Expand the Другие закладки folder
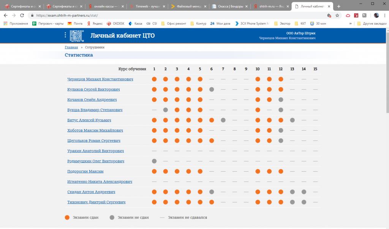Screen dimensions: 389x229 pos(372,24)
